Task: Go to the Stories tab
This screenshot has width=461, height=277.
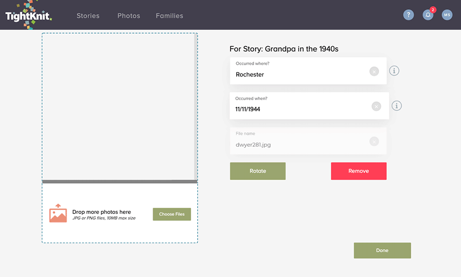Action: click(88, 16)
